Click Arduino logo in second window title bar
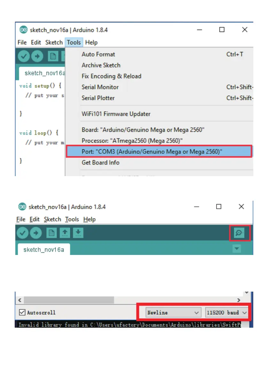The width and height of the screenshot is (268, 380). click(22, 207)
